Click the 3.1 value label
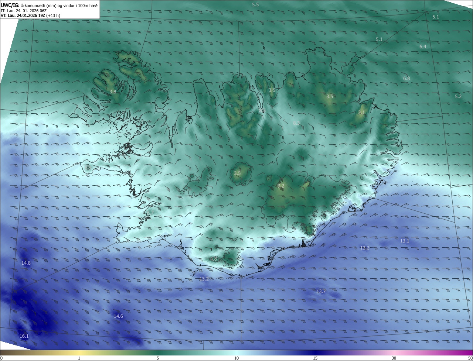Image resolution: width=473 pixels, height=361 pixels. coord(361,112)
